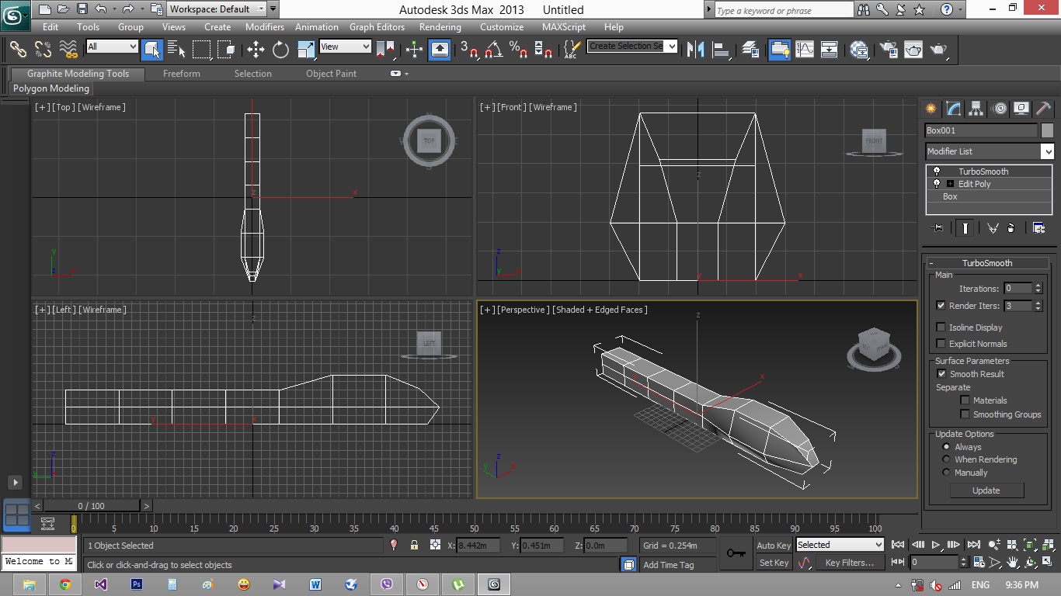Open the Utilities hammer panel tab

(1044, 109)
